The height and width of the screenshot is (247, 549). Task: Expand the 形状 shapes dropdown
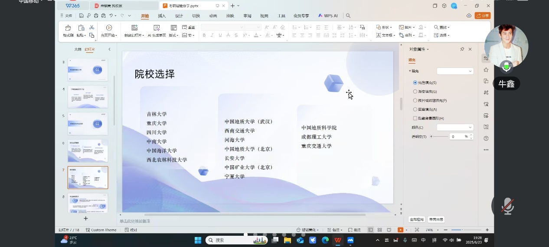[x=384, y=27]
